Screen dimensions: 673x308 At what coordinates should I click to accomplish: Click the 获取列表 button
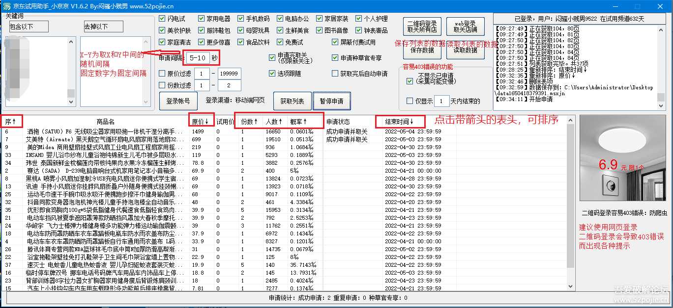292,101
